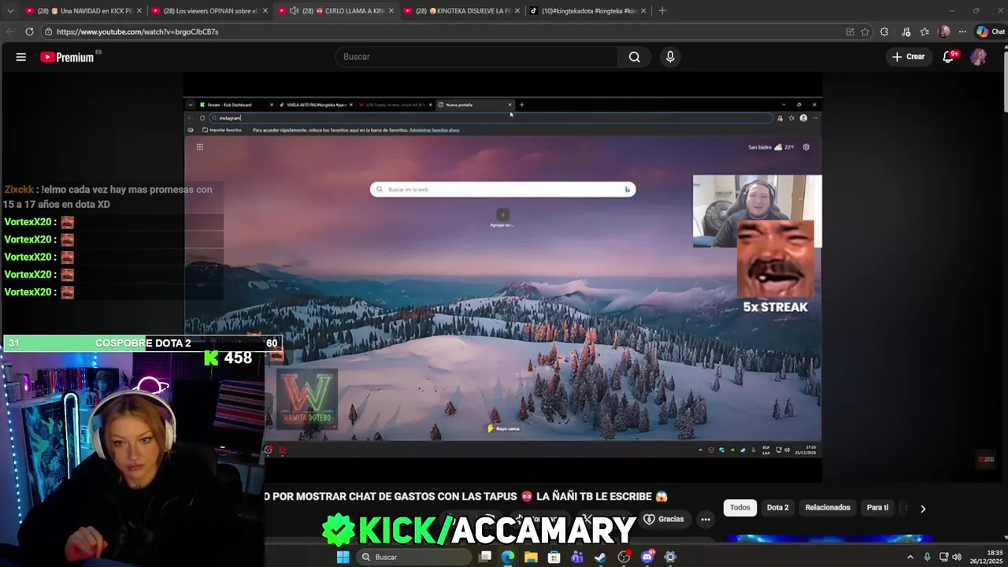
Task: Go to the YouTube Premium home logo
Action: [67, 57]
